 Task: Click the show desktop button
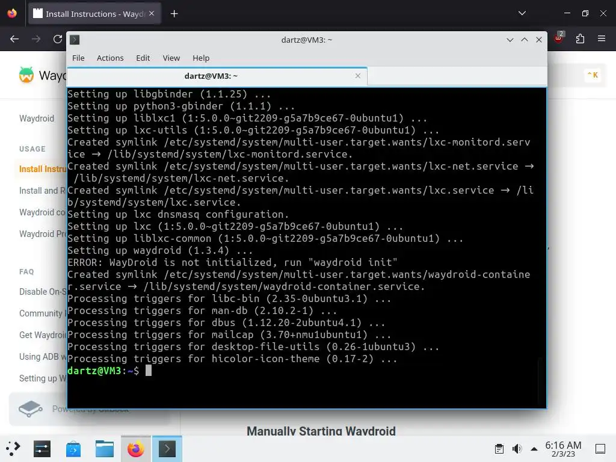(600, 449)
